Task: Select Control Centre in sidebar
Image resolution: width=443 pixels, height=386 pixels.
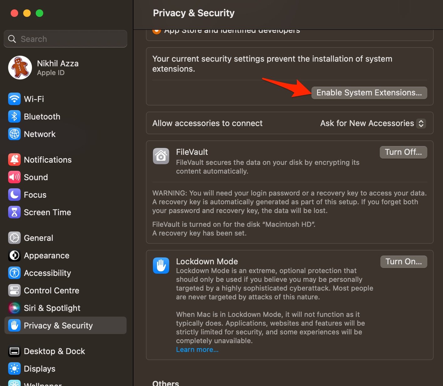Action: [x=51, y=291]
